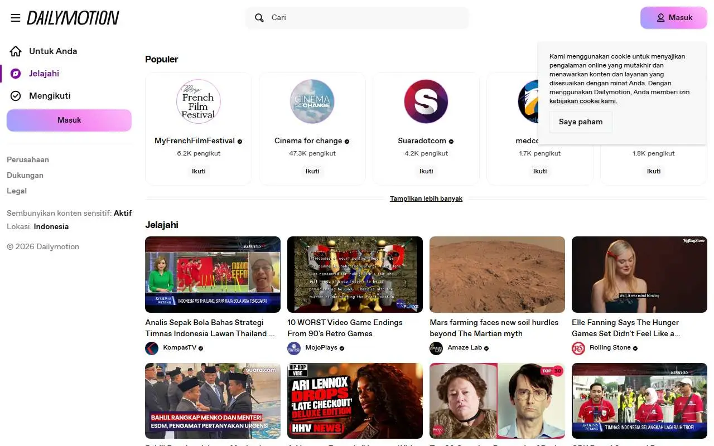
Task: Click the user icon in top-right Masuk button
Action: [660, 18]
